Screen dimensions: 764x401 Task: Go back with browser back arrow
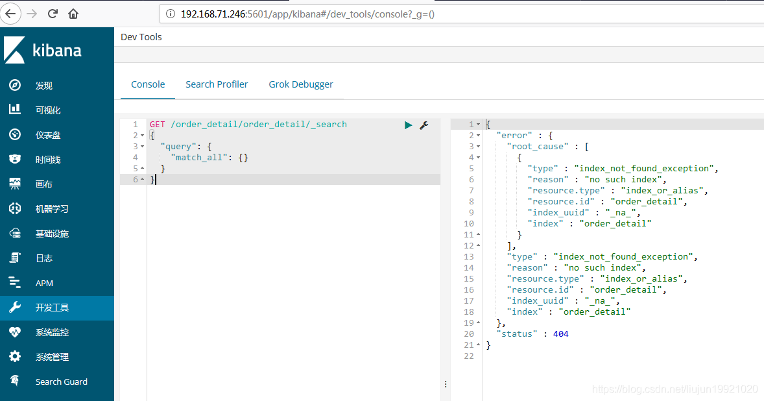click(x=11, y=14)
